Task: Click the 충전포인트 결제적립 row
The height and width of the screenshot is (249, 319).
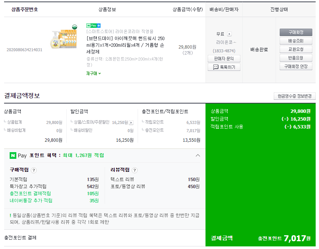Action: pyautogui.click(x=54, y=194)
